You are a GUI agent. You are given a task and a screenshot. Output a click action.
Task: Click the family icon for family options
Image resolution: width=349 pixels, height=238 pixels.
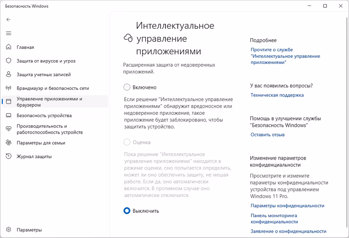pyautogui.click(x=9, y=143)
